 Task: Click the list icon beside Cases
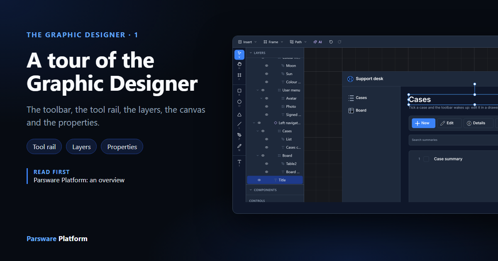351,98
